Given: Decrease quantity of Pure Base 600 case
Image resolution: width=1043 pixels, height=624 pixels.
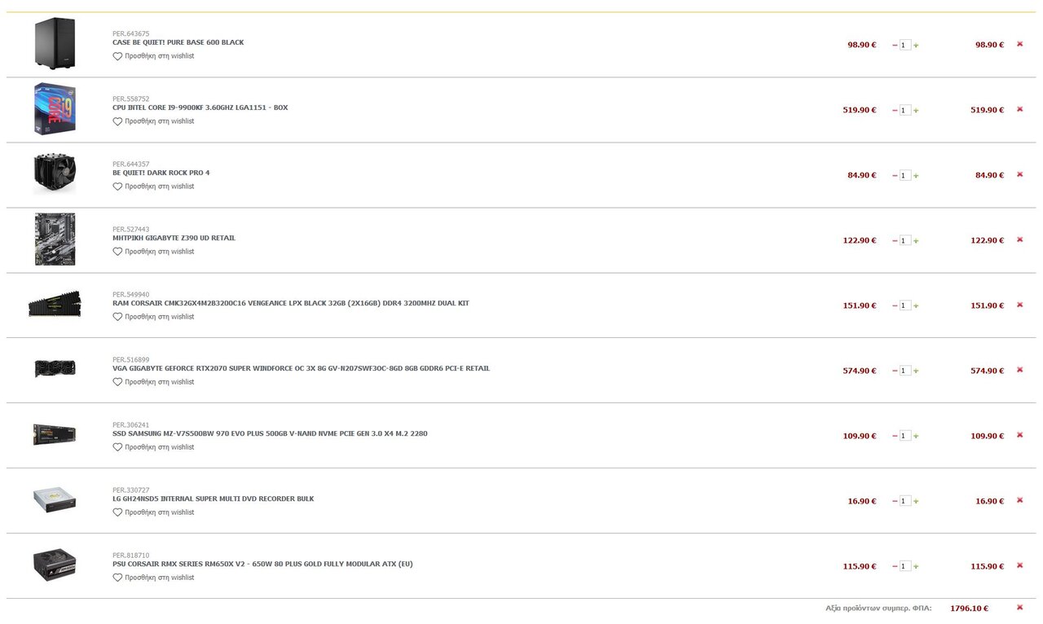Looking at the screenshot, I should (895, 46).
